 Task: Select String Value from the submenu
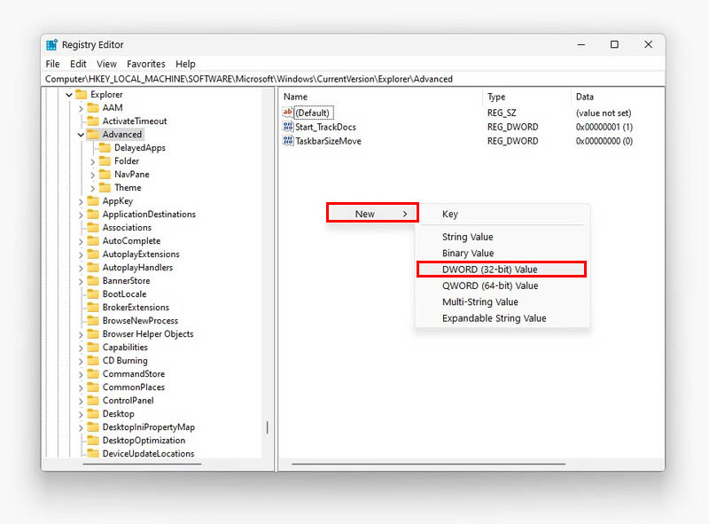503,237
